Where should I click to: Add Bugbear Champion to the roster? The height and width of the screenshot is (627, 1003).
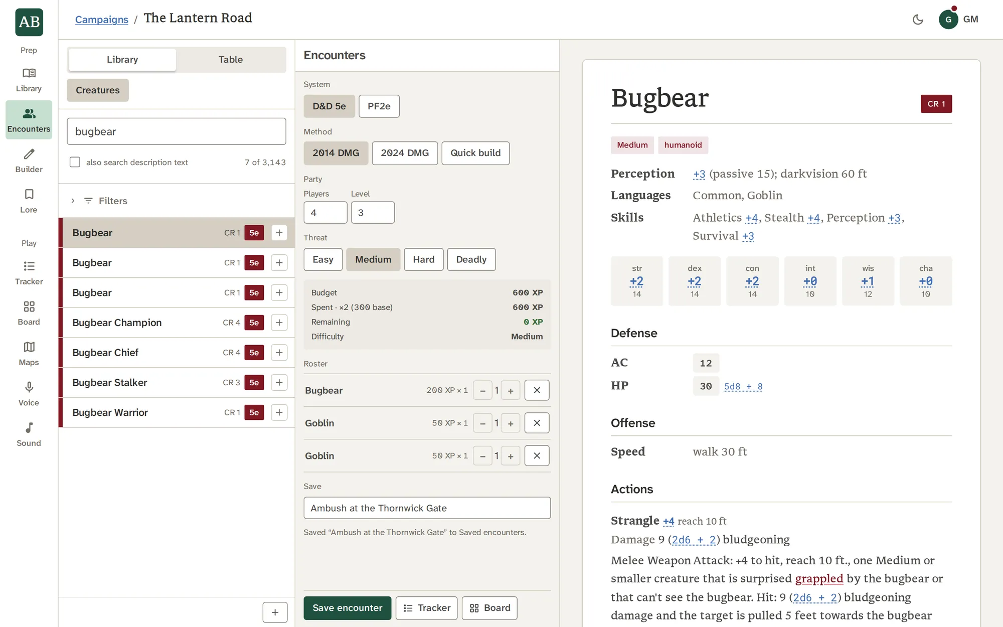(279, 323)
